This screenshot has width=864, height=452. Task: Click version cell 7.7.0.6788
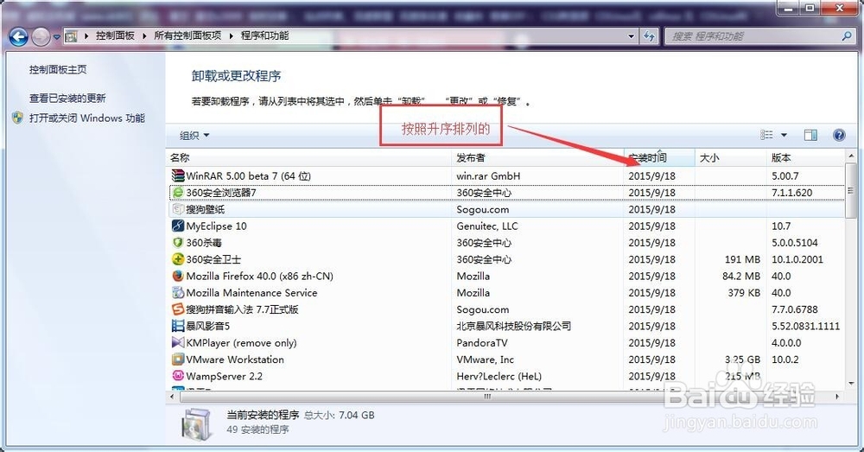[795, 309]
